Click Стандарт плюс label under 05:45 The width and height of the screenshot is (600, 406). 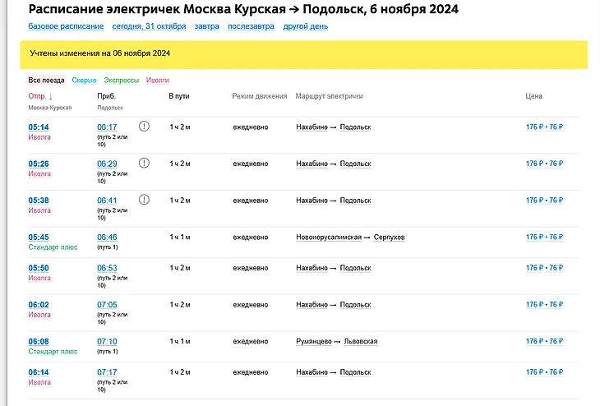[53, 247]
